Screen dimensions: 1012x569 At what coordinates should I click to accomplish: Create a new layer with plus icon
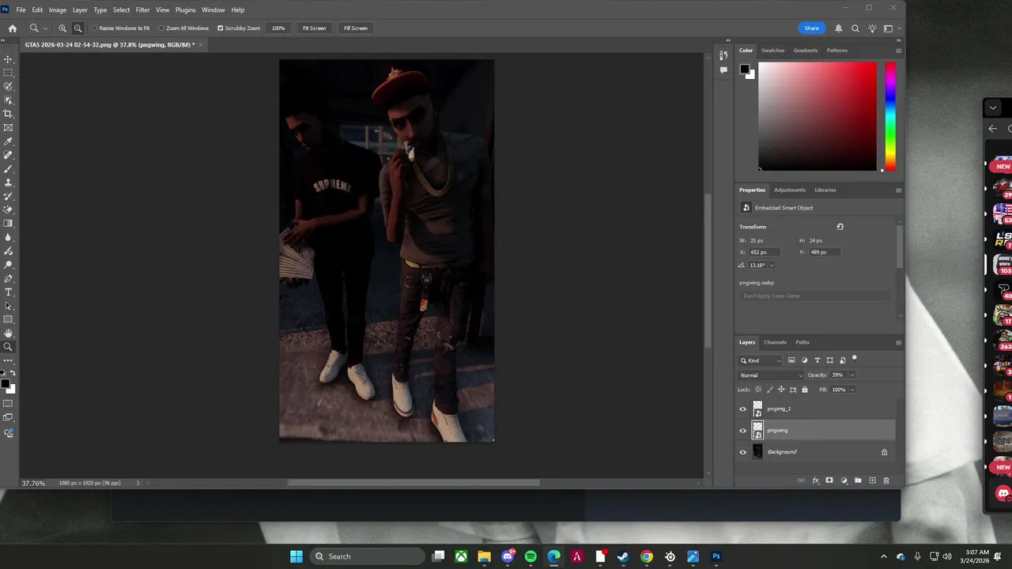(872, 480)
